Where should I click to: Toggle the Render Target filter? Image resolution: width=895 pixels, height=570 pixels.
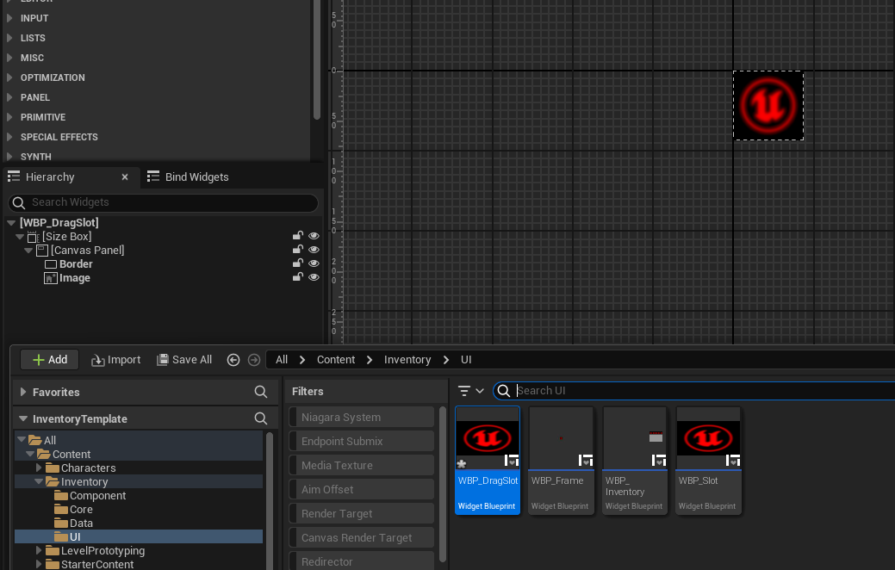362,513
